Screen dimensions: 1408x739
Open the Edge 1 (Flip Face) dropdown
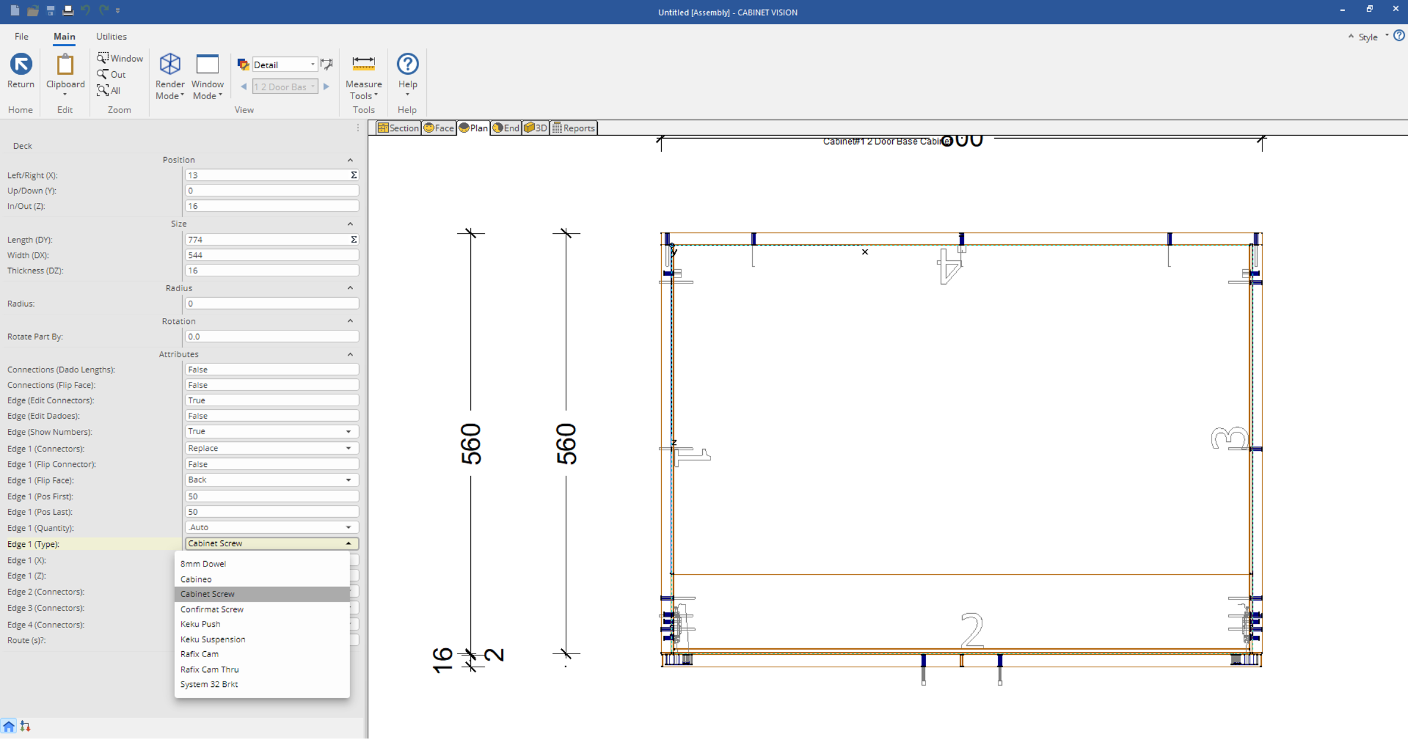pos(348,480)
